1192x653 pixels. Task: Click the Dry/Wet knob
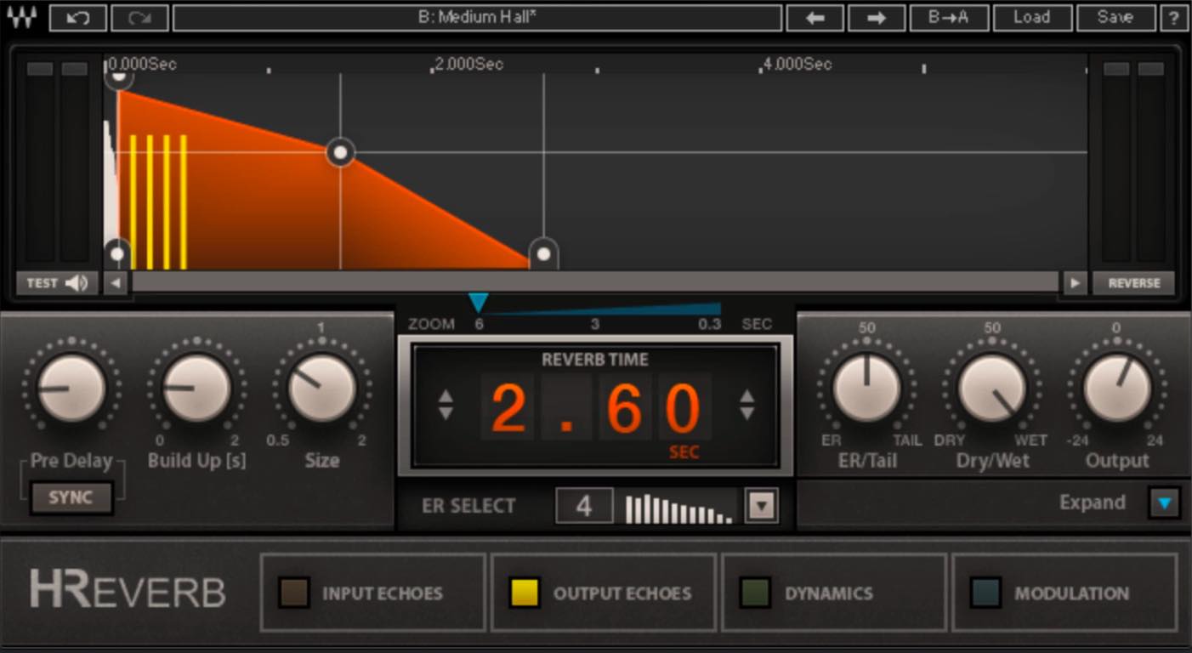[992, 388]
